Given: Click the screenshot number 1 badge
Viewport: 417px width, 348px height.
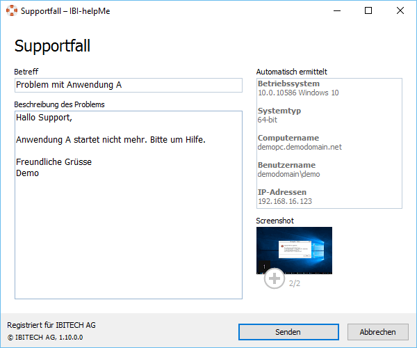Looking at the screenshot, I should click(x=263, y=267).
